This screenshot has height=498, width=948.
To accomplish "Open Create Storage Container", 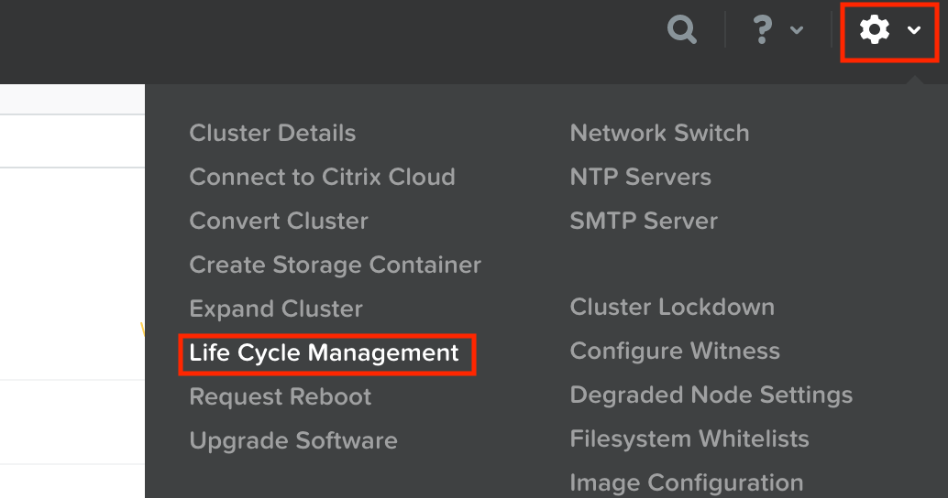I will [x=335, y=265].
